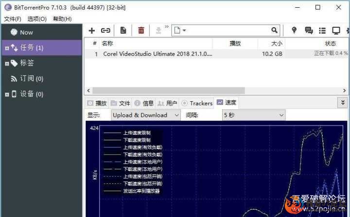Sort by the 播放 column header
The image size is (350, 217).
(x=235, y=43)
